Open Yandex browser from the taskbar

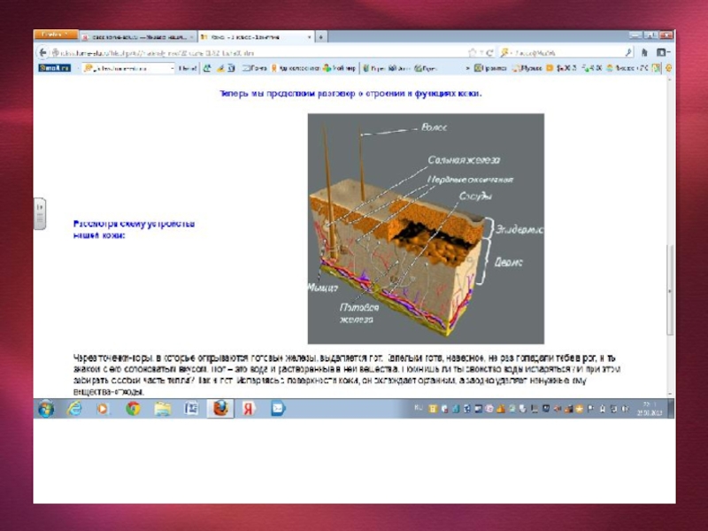[249, 409]
